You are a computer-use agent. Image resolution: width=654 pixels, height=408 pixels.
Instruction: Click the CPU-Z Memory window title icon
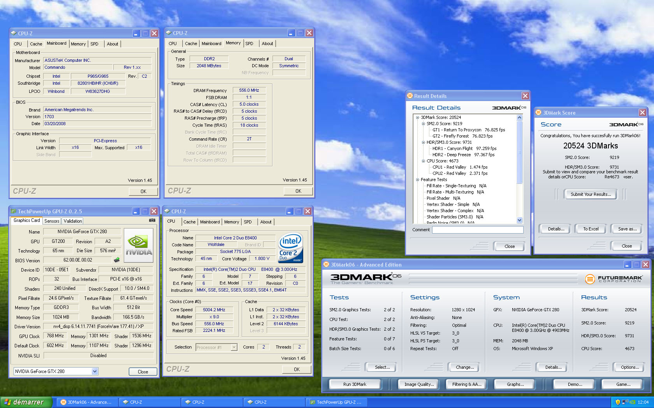click(169, 33)
